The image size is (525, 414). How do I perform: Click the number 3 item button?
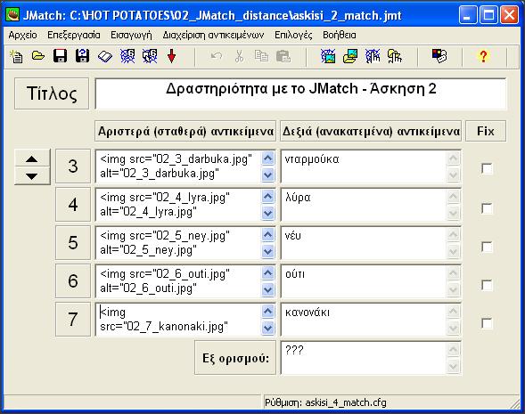click(x=73, y=166)
